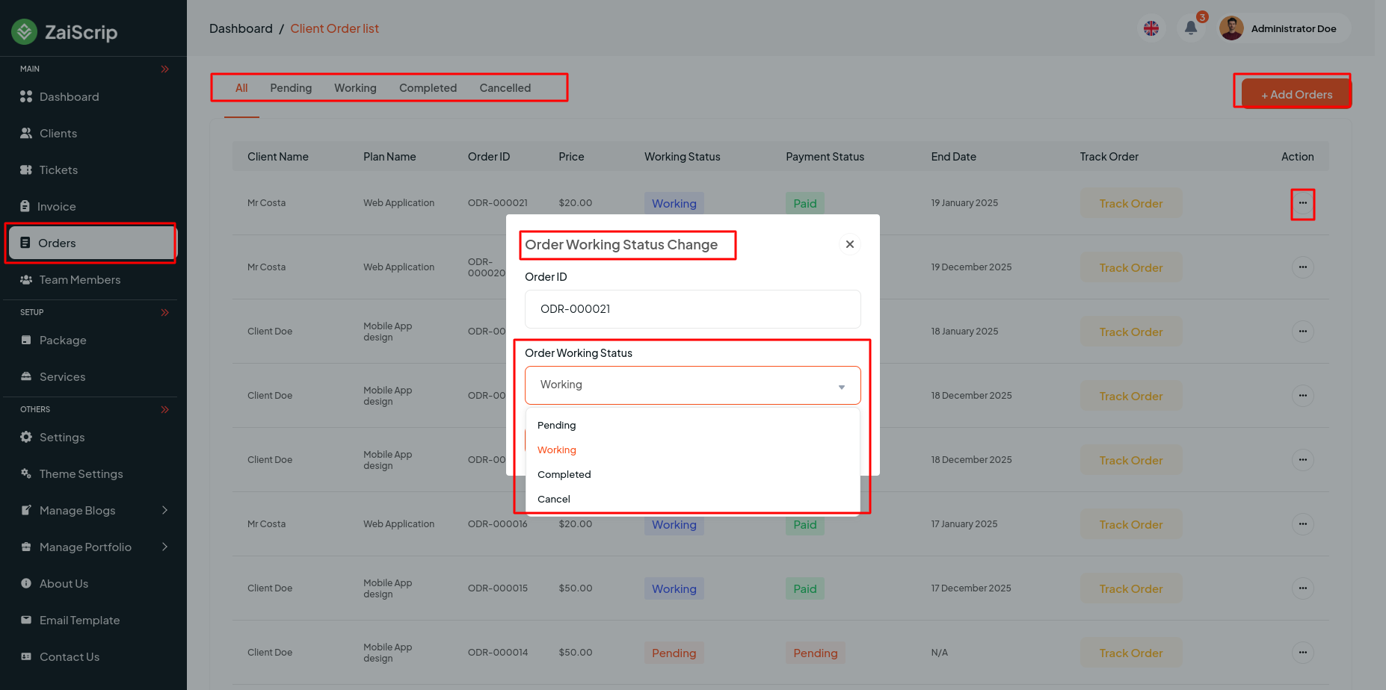This screenshot has width=1386, height=690.
Task: Track Order for 19 December 2025 row
Action: tap(1131, 268)
